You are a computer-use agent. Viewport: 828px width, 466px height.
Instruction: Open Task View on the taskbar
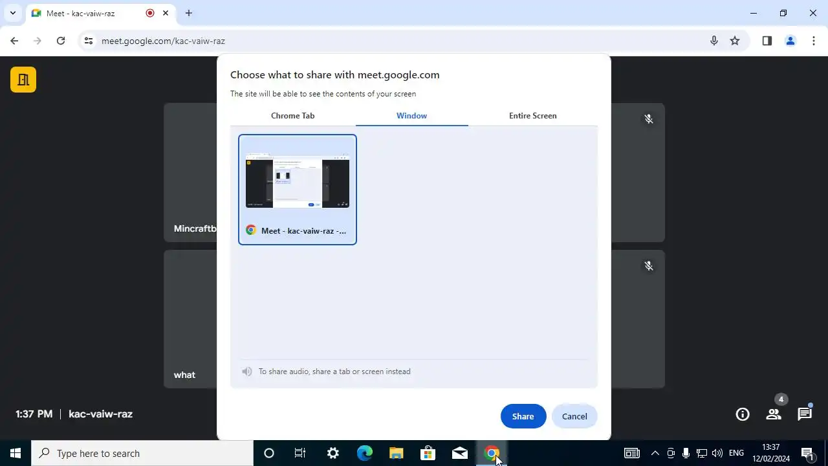300,453
